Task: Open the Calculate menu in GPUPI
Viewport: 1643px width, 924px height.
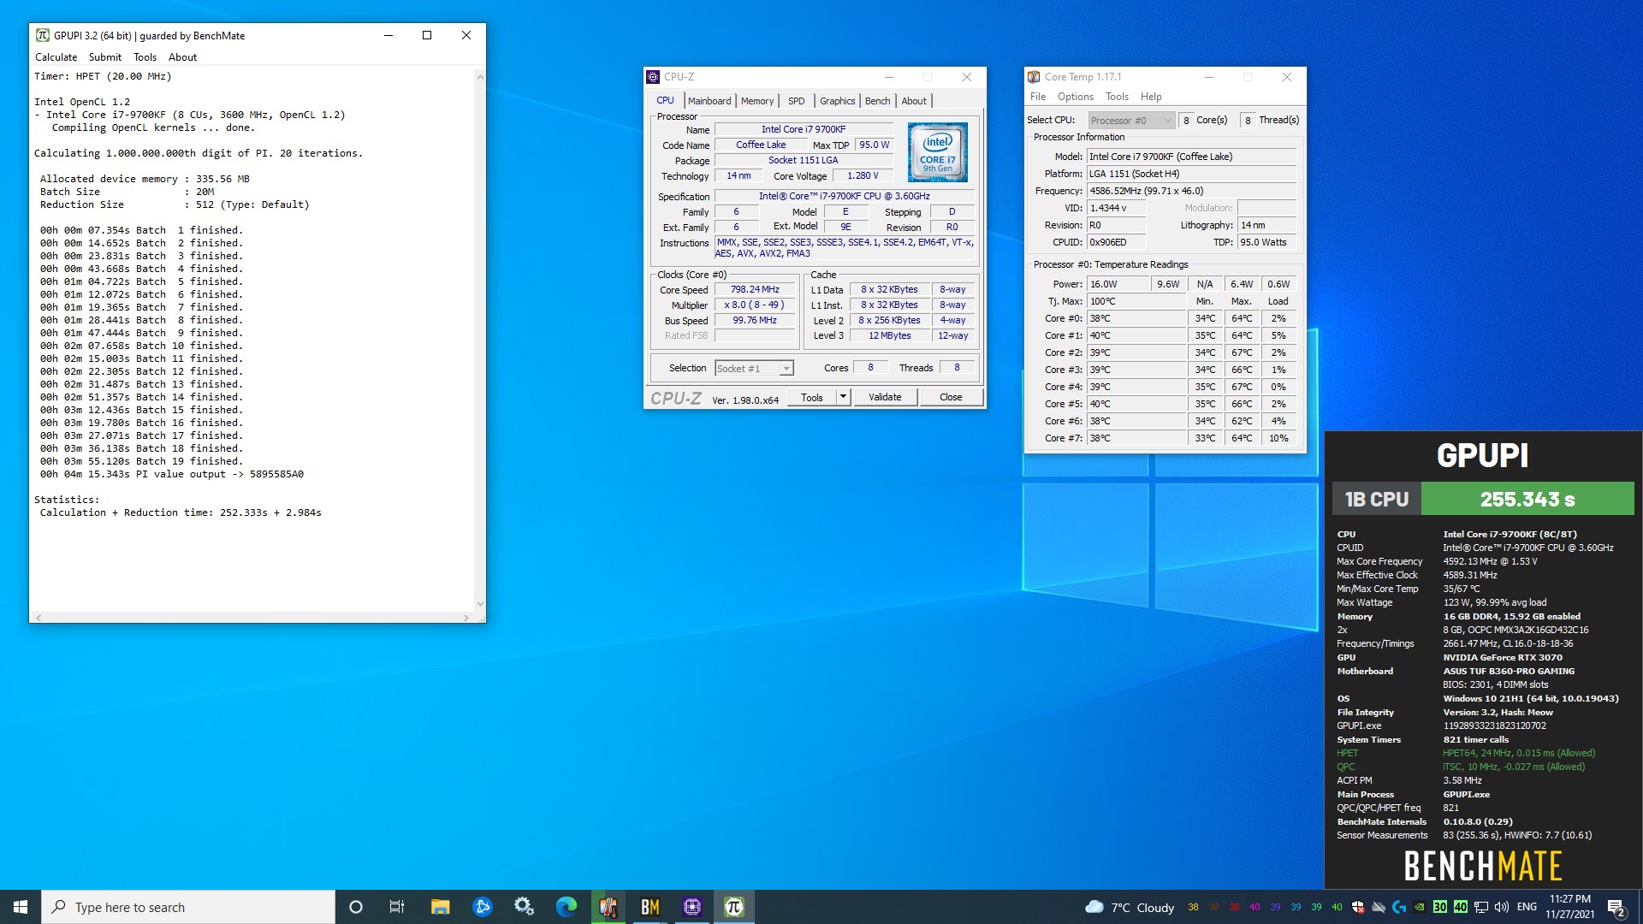Action: 56,57
